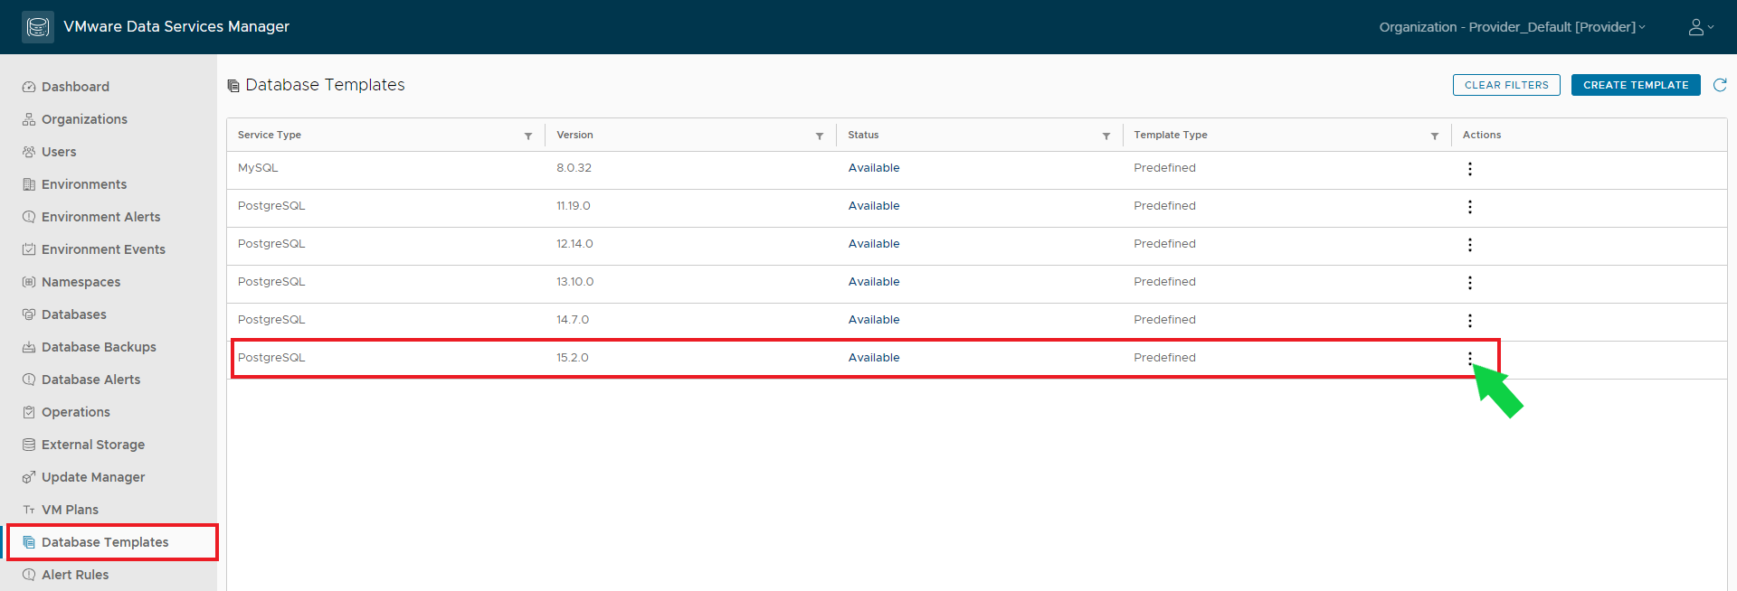Open Environment Events in the sidebar

[103, 249]
